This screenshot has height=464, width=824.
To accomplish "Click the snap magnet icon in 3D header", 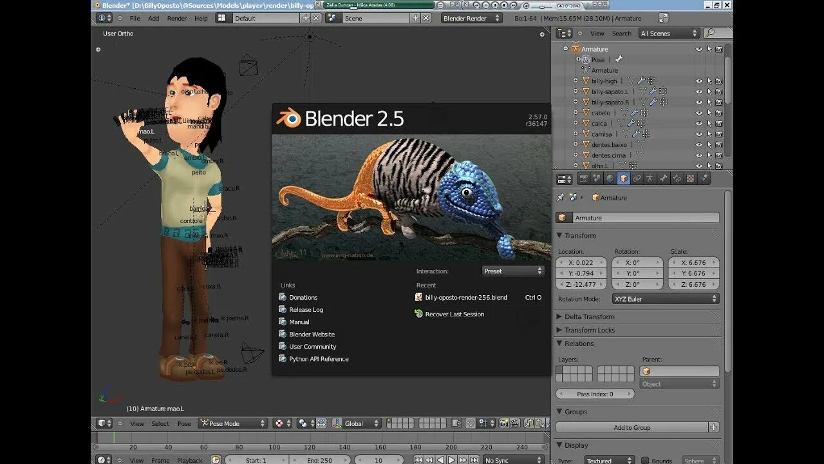I will (x=471, y=423).
